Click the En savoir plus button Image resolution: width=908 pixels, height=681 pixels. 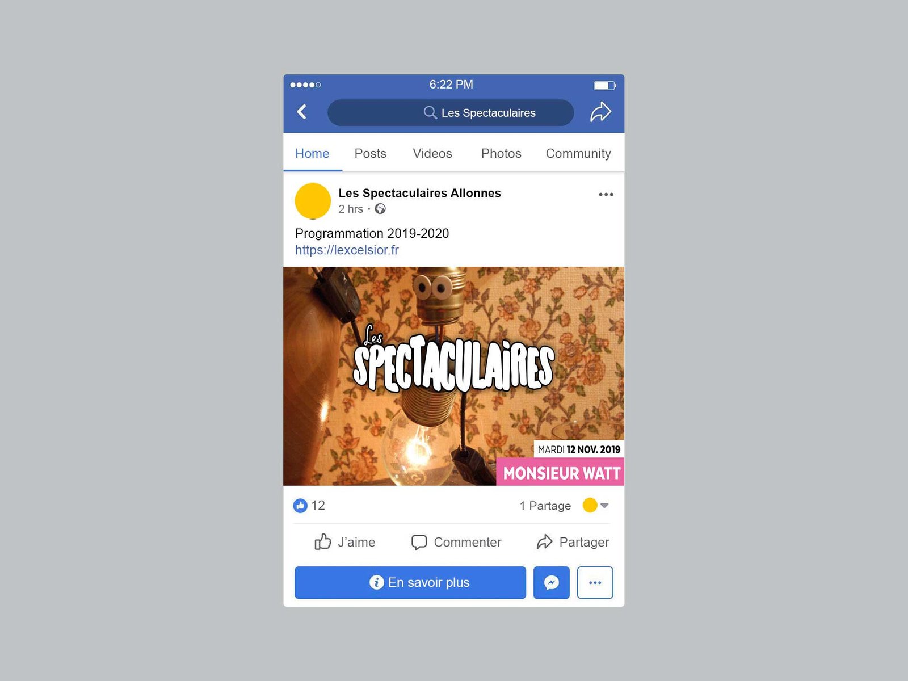410,582
